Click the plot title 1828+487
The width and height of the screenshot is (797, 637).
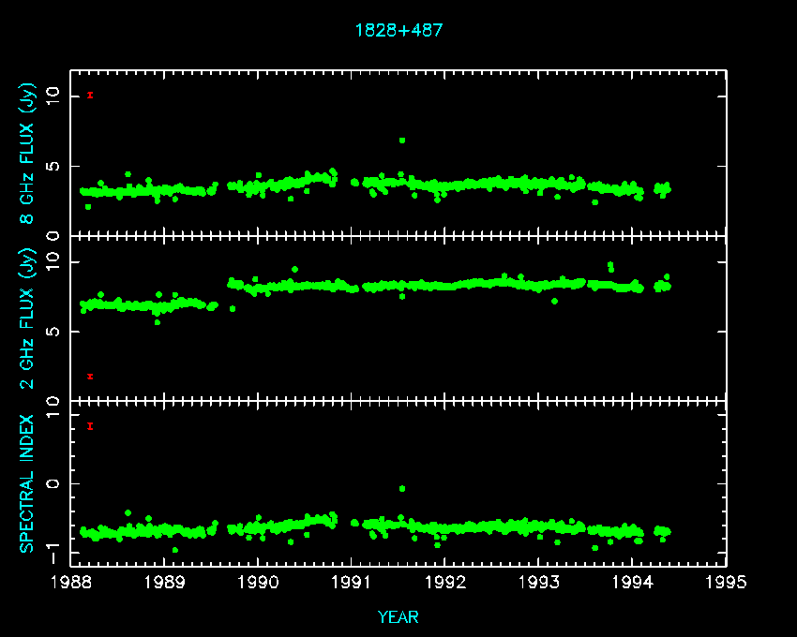pyautogui.click(x=398, y=30)
